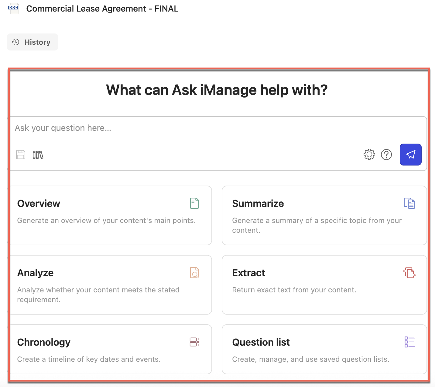435x387 pixels.
Task: Click the save prompt floppy disk icon
Action: pyautogui.click(x=21, y=155)
